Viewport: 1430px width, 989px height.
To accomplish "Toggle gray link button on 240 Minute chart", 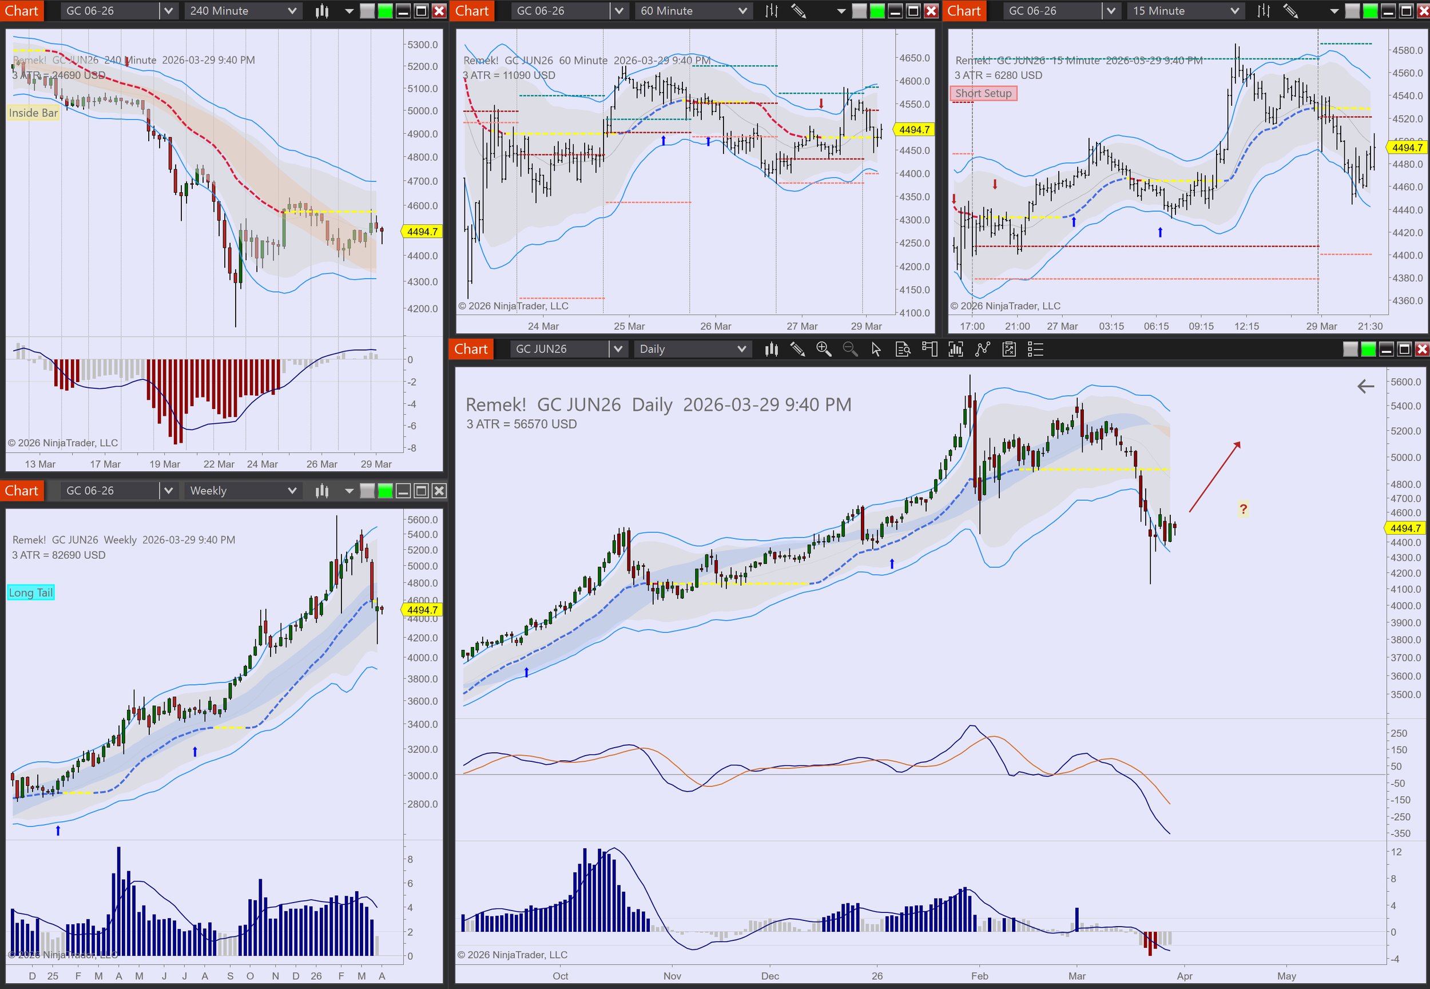I will [367, 10].
